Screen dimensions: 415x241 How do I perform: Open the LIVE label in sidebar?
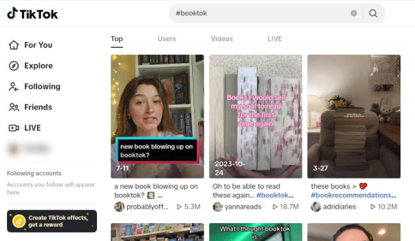[x=33, y=128]
